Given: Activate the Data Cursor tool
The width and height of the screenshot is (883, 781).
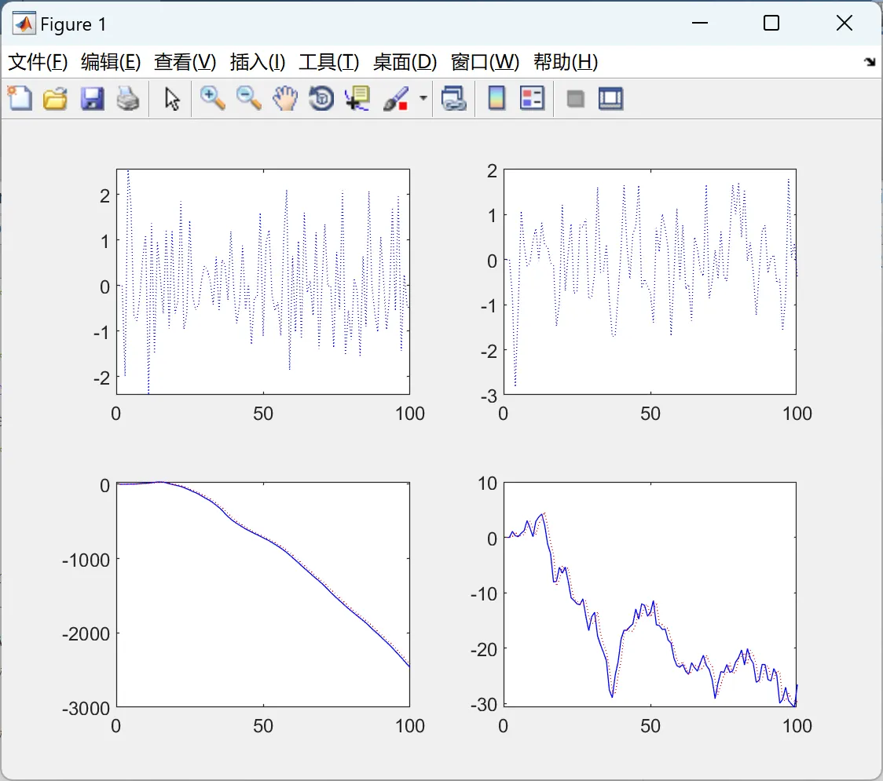Looking at the screenshot, I should point(358,98).
